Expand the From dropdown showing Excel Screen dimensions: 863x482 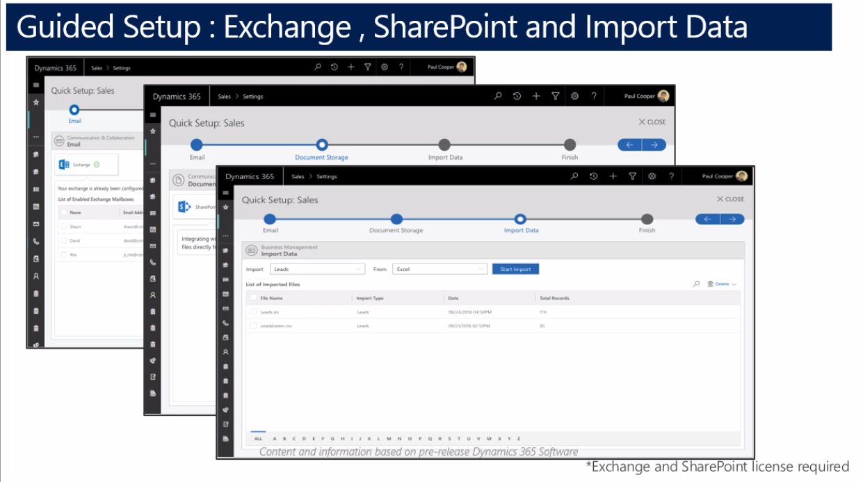click(x=439, y=269)
